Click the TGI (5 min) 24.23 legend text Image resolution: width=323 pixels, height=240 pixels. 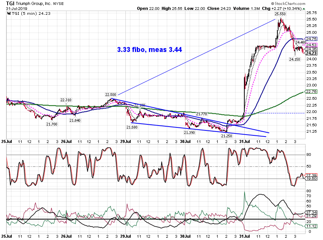[x=31, y=14]
